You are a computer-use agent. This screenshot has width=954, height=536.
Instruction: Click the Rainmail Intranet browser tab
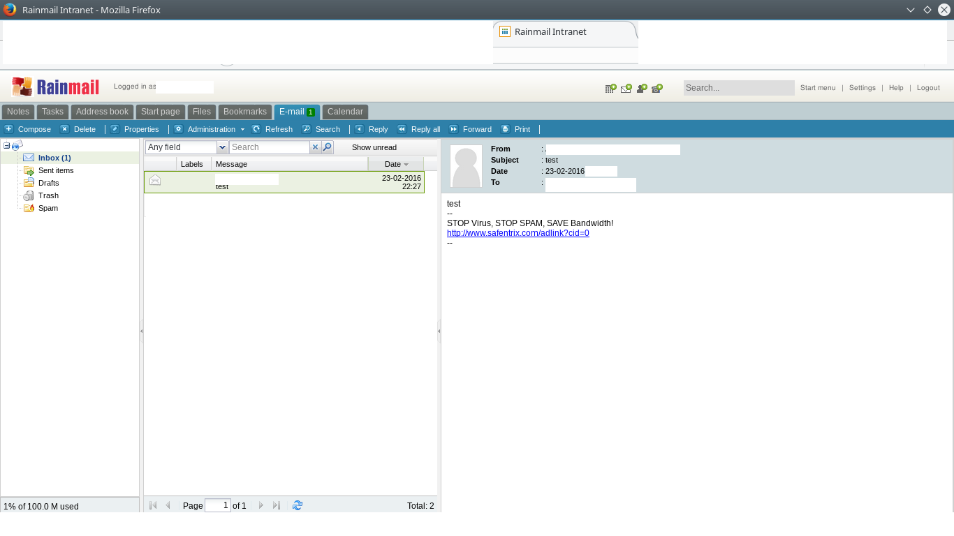565,32
